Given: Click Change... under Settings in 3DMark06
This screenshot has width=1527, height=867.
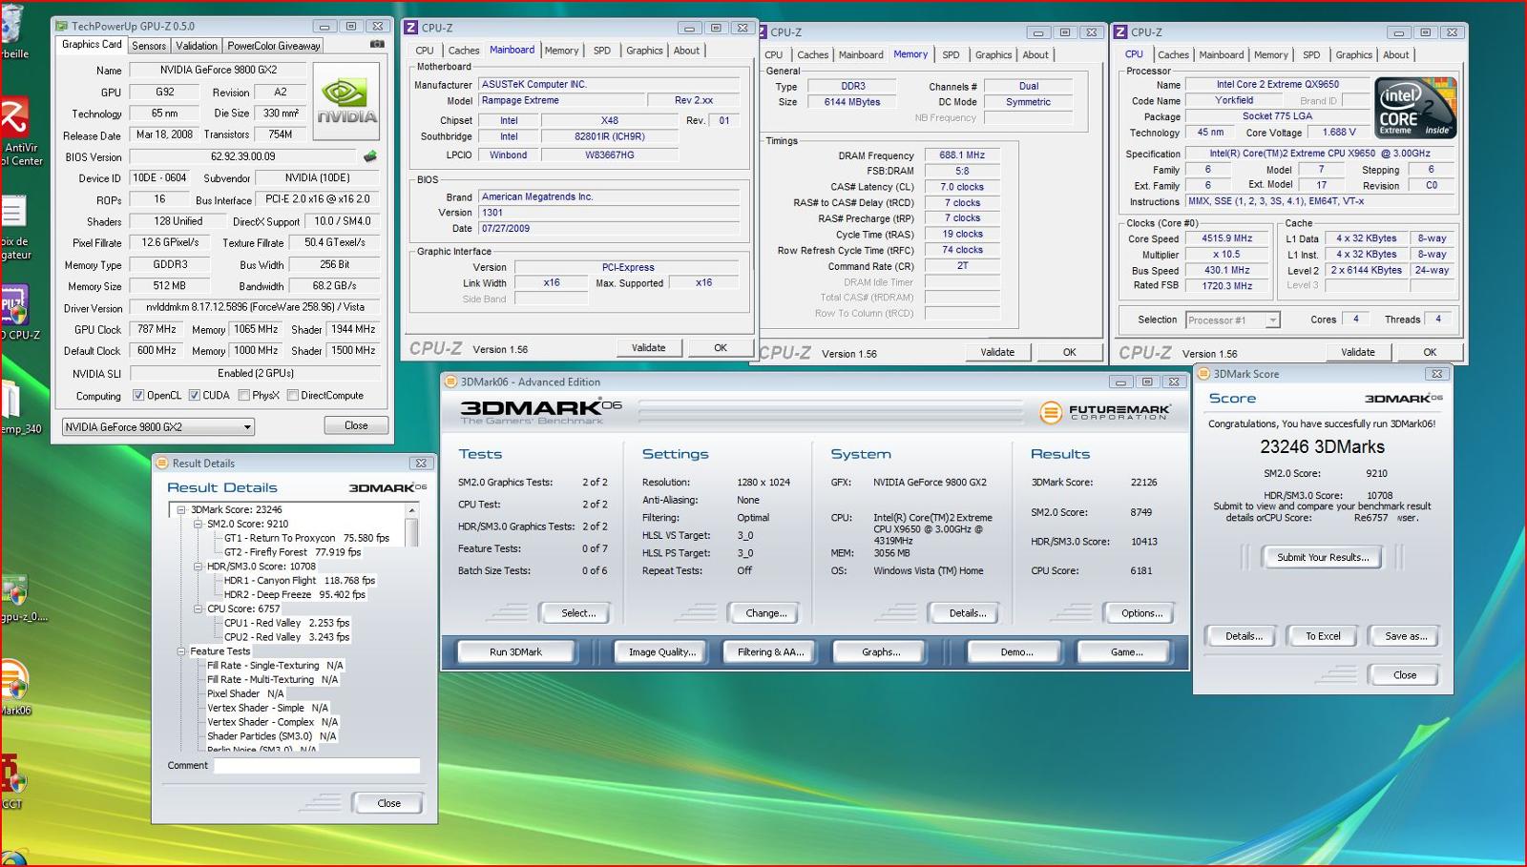Looking at the screenshot, I should [765, 613].
